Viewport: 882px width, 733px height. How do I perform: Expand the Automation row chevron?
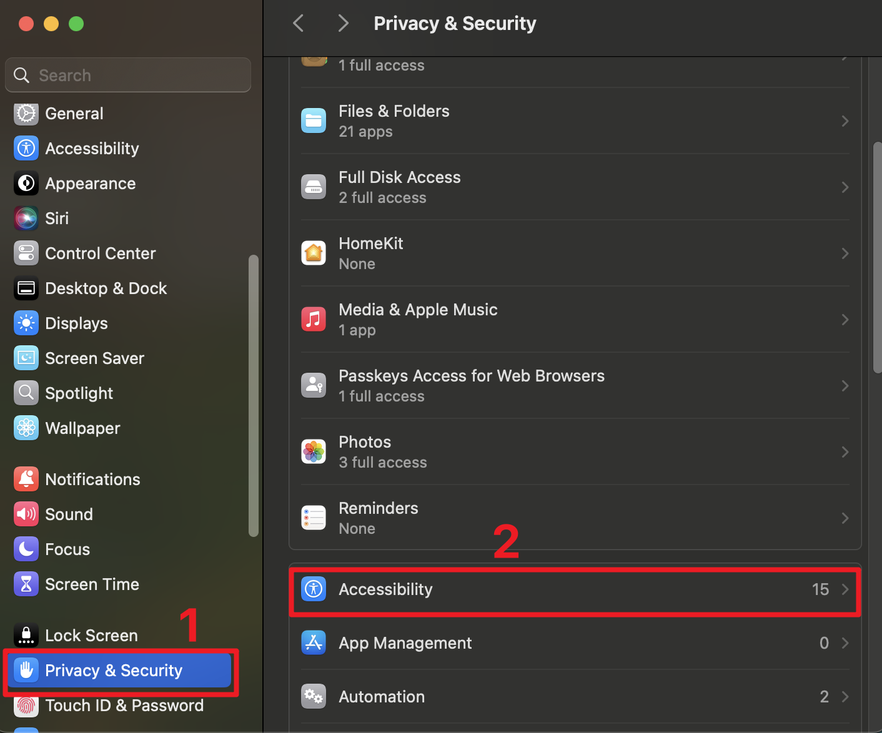coord(845,697)
